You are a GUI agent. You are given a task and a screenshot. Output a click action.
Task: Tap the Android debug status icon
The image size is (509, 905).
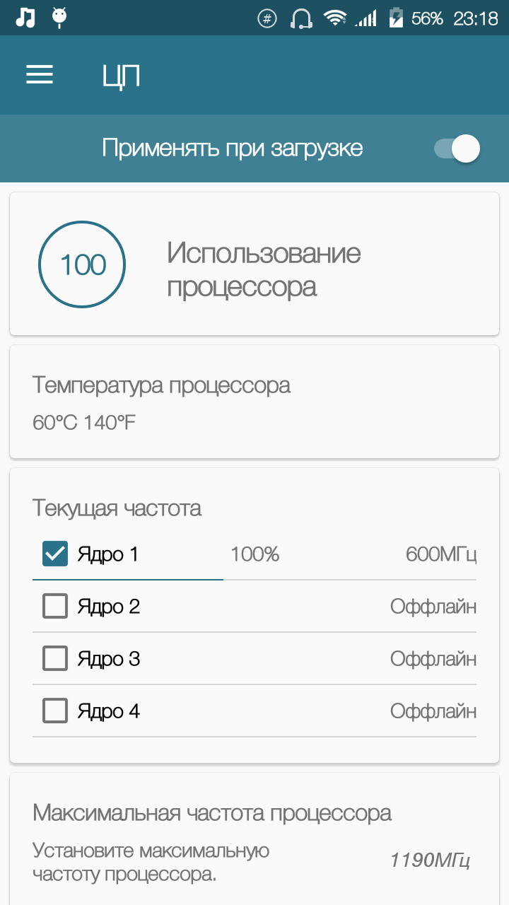pyautogui.click(x=60, y=18)
